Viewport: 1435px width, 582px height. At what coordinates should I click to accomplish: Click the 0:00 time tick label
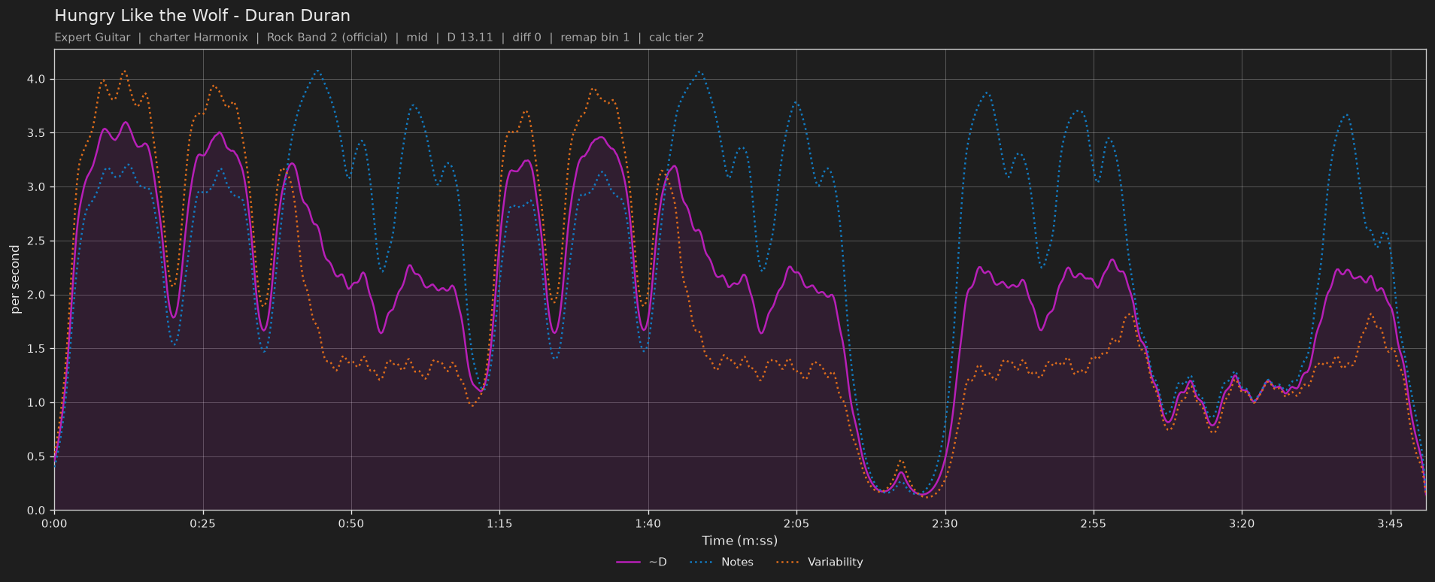54,523
